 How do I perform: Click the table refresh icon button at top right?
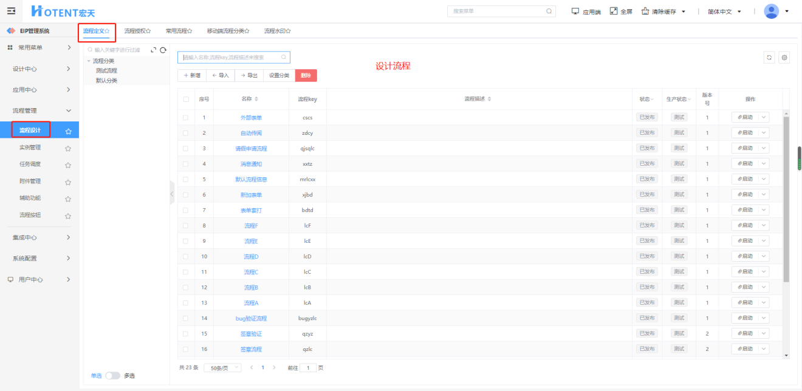point(769,58)
